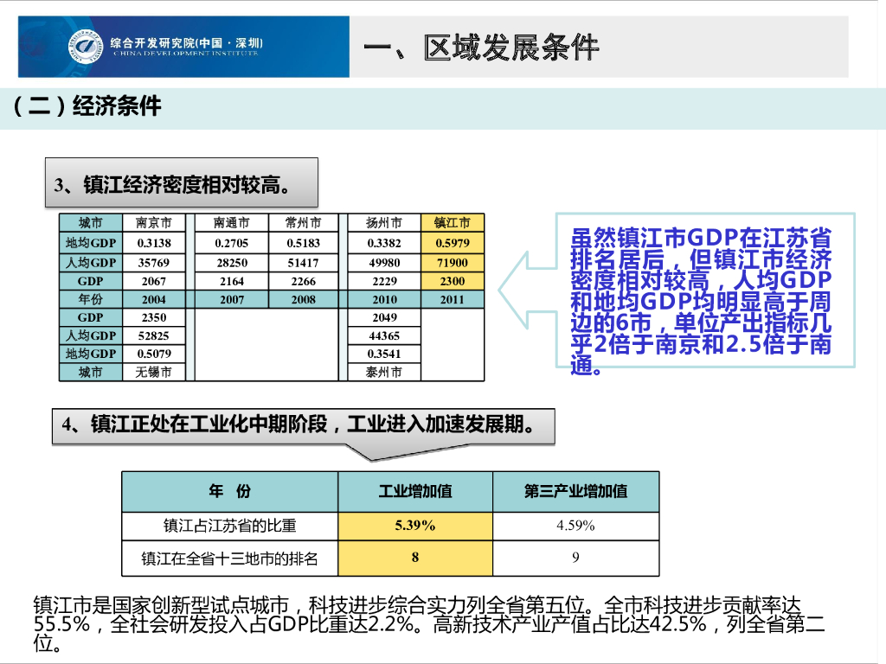
Task: Click the heading 3、镇江经济密度相对较高
Action: (x=182, y=183)
